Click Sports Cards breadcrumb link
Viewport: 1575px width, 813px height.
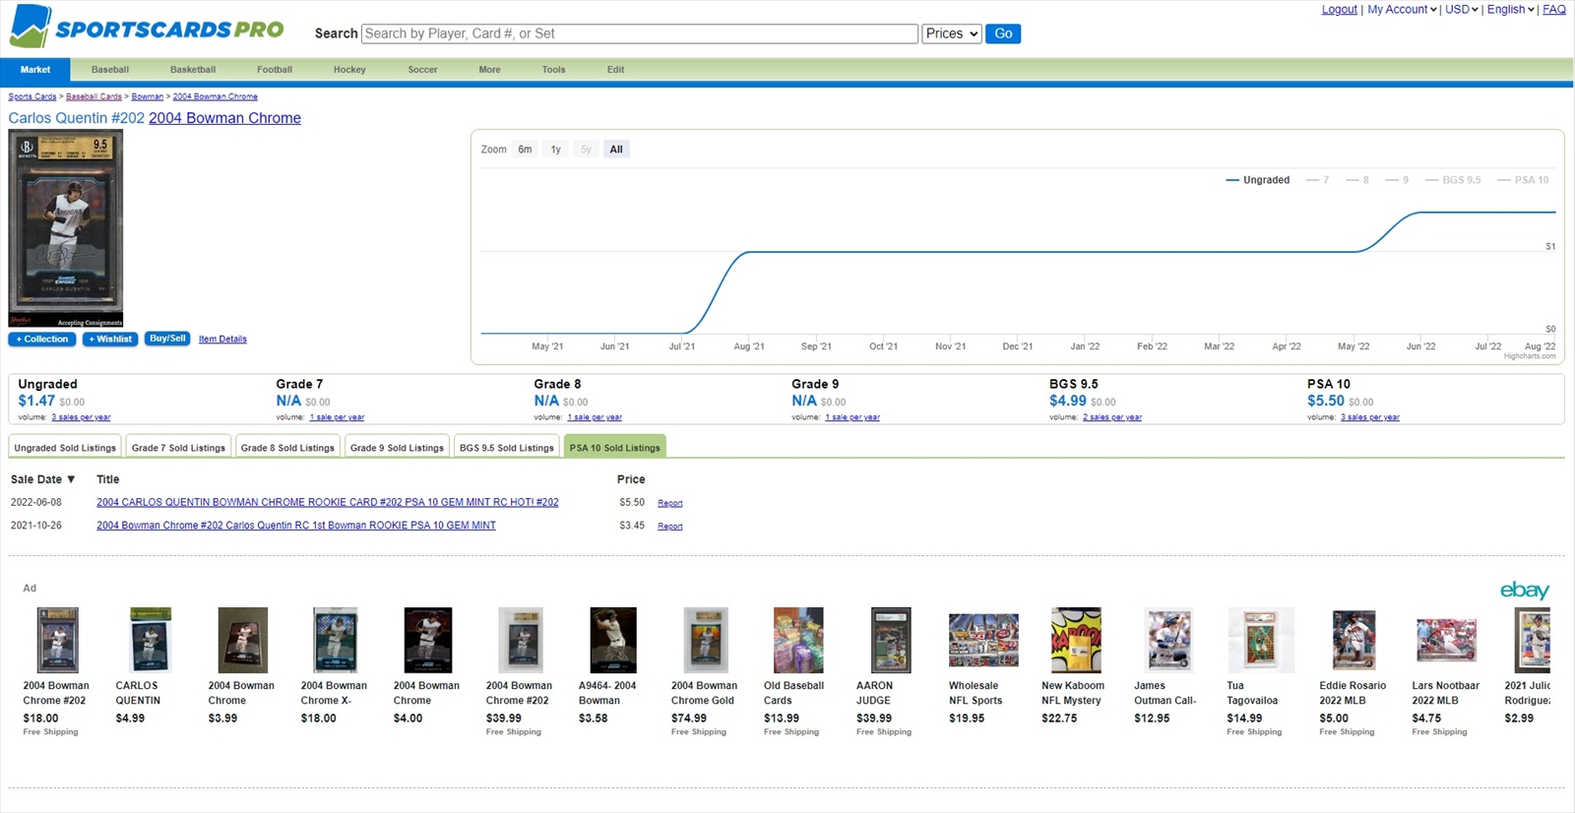(x=32, y=96)
